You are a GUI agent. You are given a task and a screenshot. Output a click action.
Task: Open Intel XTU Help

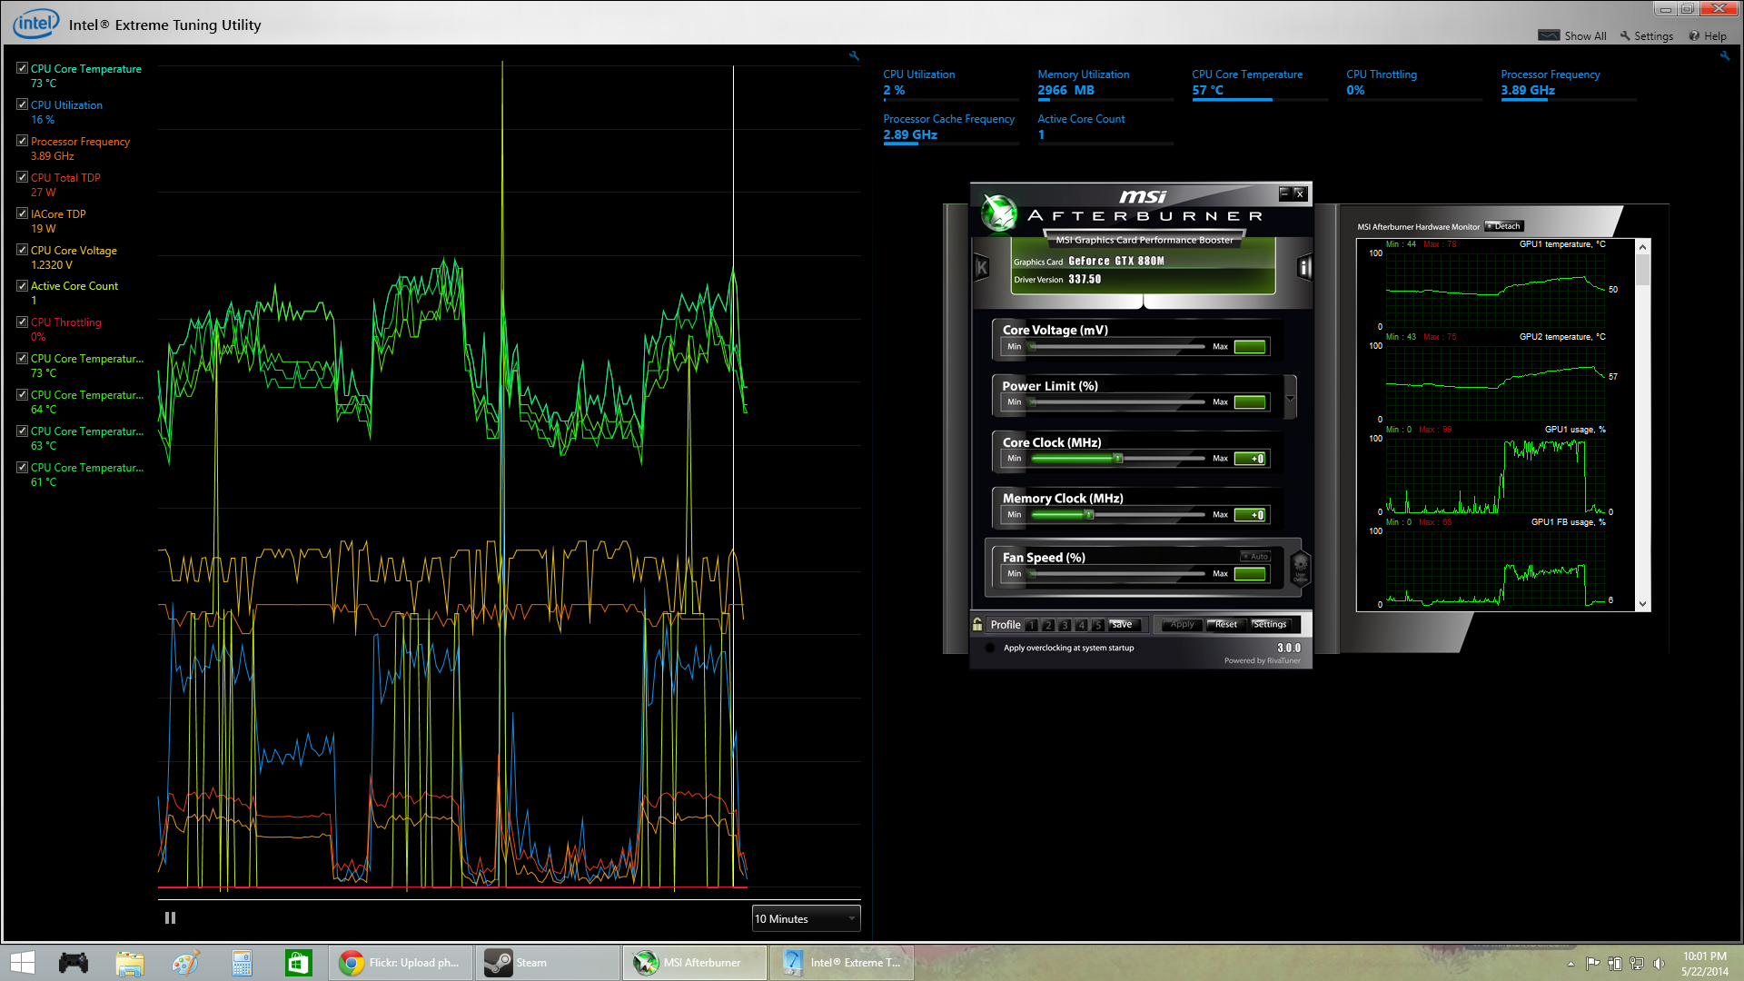point(1708,36)
